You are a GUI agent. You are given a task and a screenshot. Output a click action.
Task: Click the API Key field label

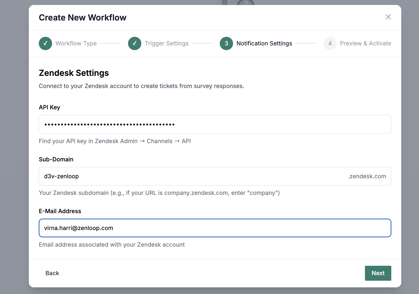coord(49,107)
